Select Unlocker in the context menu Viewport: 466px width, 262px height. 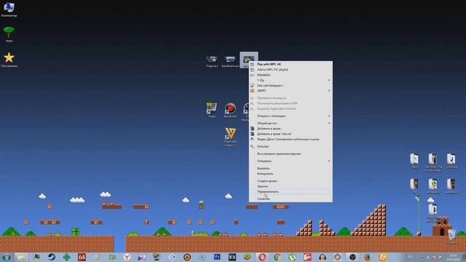pyautogui.click(x=291, y=146)
